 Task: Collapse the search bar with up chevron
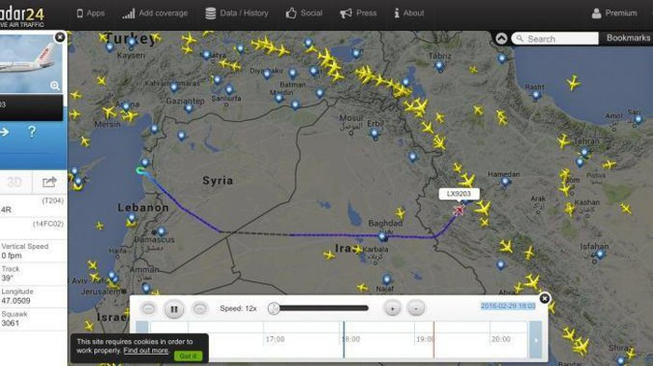(502, 39)
